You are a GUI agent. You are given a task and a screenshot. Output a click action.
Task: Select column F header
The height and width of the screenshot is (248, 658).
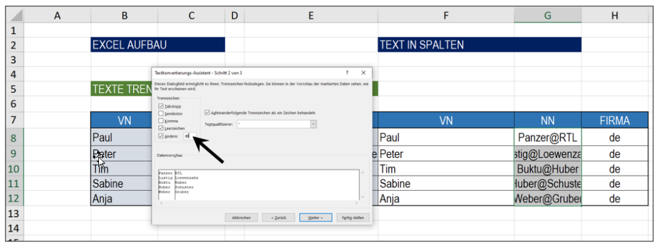446,15
